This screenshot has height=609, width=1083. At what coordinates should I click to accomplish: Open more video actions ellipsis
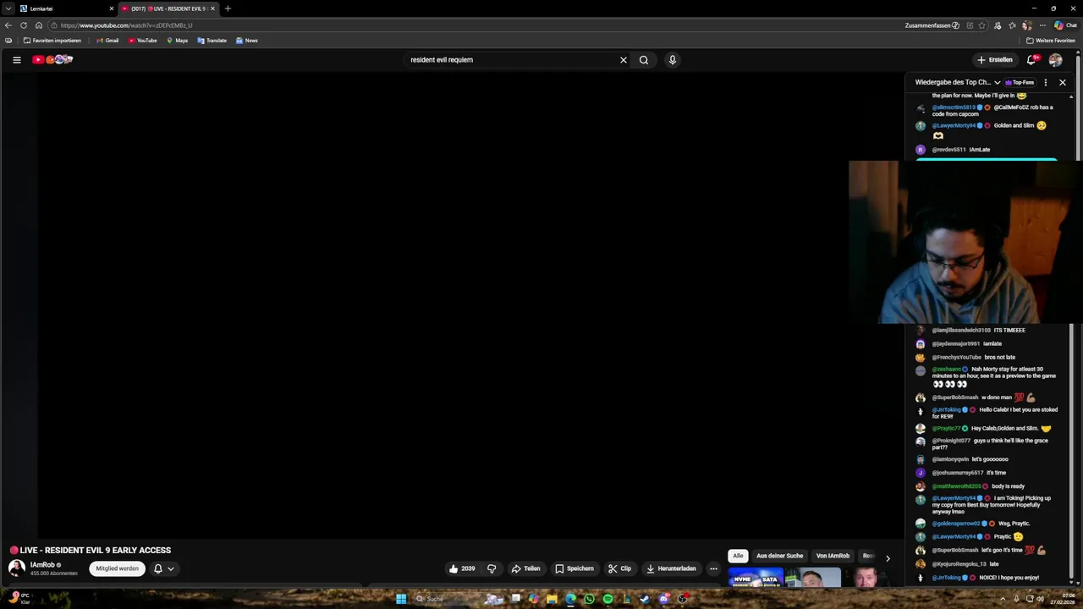[x=713, y=568]
